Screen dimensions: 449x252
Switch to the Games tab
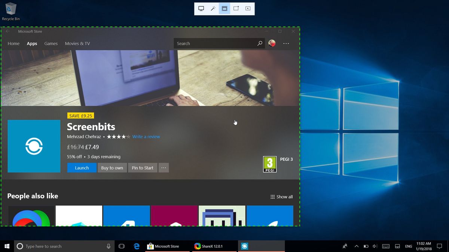click(51, 43)
